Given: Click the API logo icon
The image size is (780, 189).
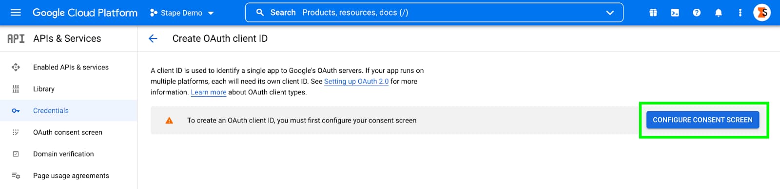Looking at the screenshot, I should point(16,38).
